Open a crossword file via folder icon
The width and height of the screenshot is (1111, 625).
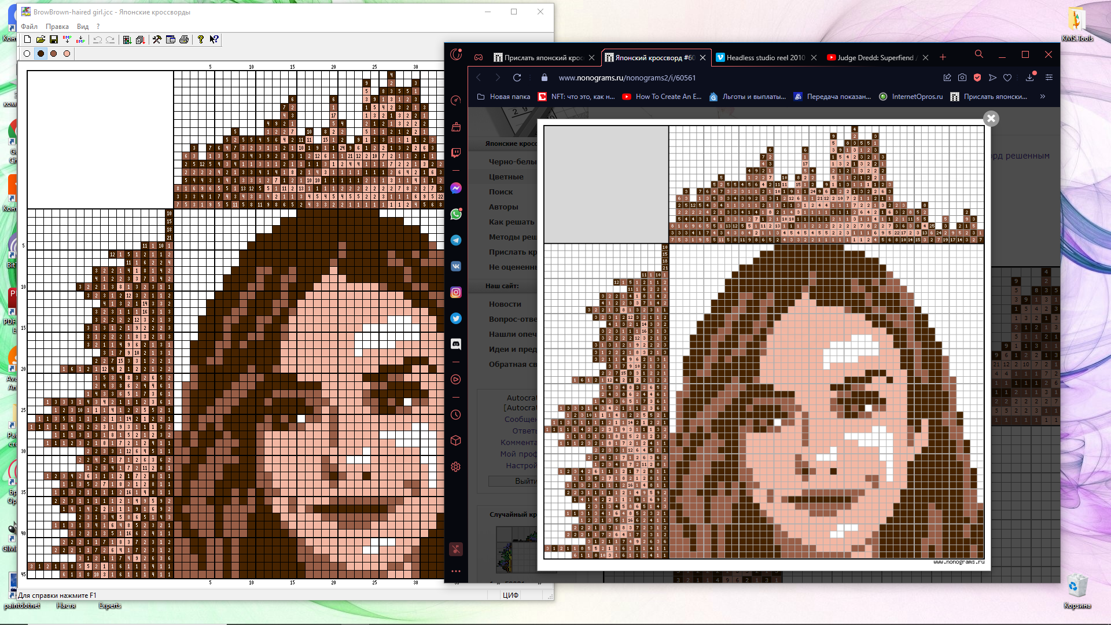pyautogui.click(x=41, y=39)
